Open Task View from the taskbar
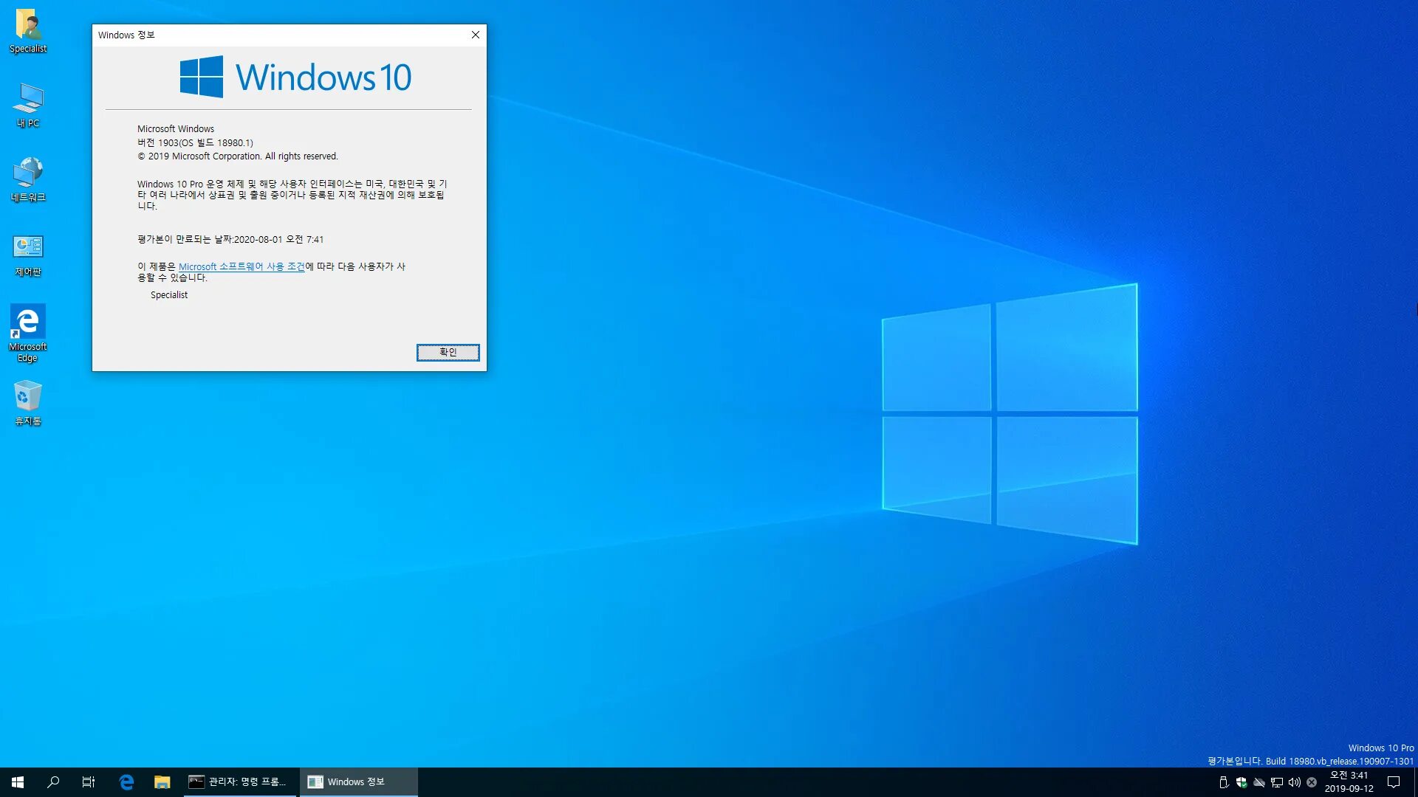Screen dimensions: 1418x797 click(89, 782)
